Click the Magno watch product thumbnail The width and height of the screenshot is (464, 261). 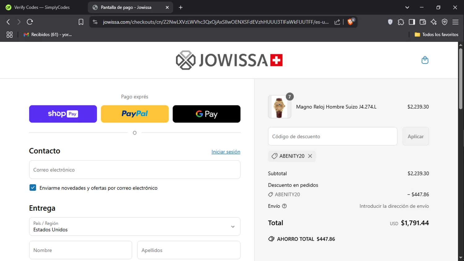(279, 107)
